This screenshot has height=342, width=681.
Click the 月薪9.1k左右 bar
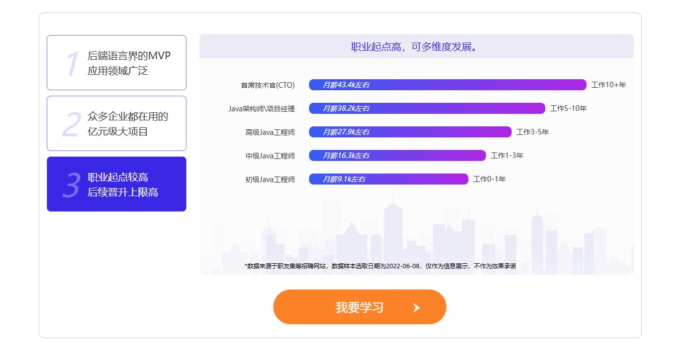(388, 179)
